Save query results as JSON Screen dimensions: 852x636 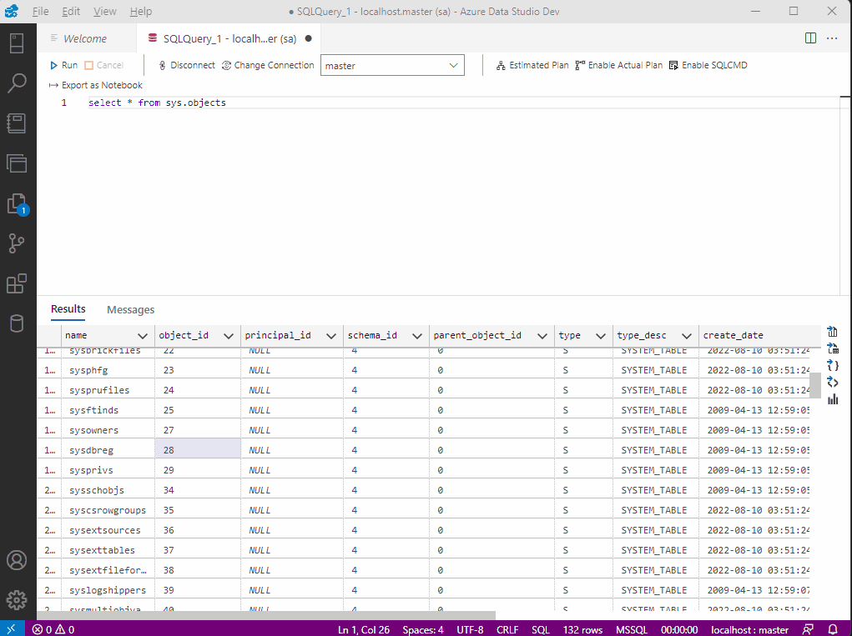(x=832, y=365)
